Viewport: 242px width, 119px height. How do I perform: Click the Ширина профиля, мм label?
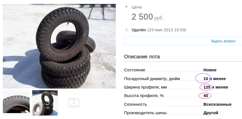145,87
